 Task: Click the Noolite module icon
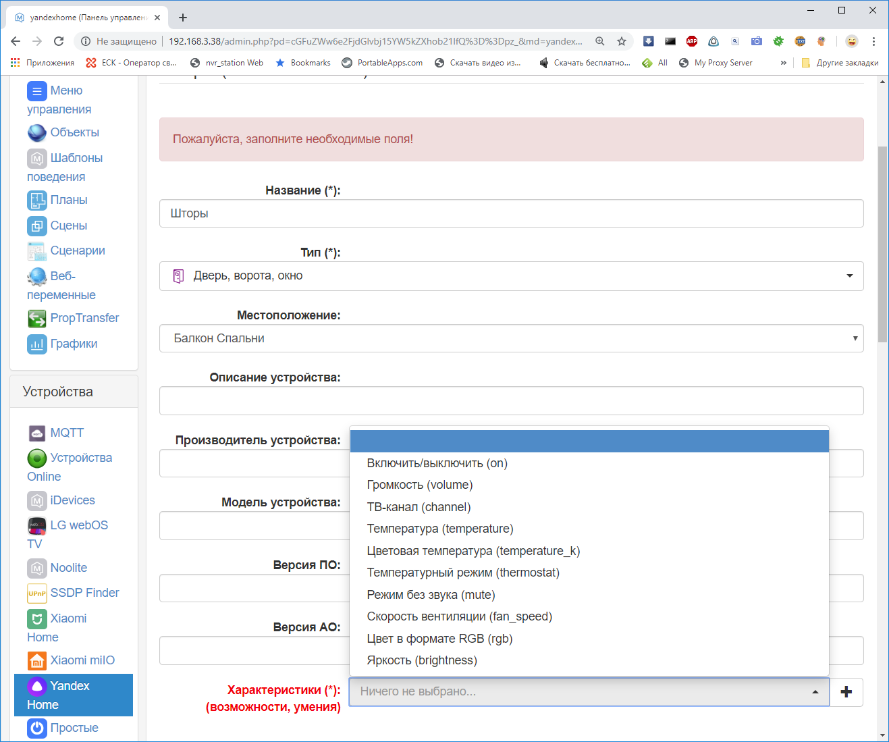click(x=37, y=568)
